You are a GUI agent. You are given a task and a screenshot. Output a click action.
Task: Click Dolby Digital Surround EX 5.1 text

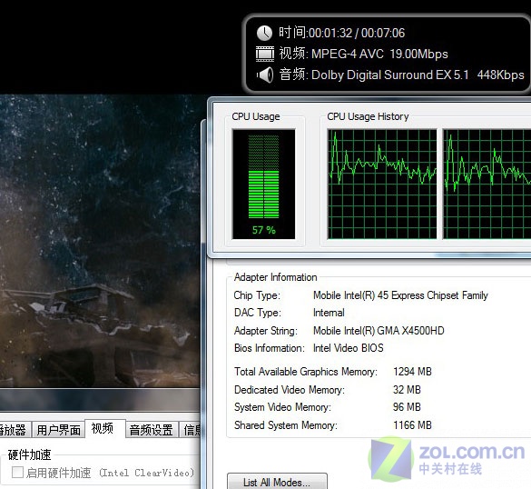point(389,75)
